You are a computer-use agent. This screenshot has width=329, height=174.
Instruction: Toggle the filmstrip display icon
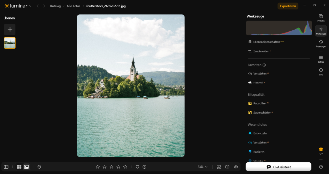click(x=218, y=167)
